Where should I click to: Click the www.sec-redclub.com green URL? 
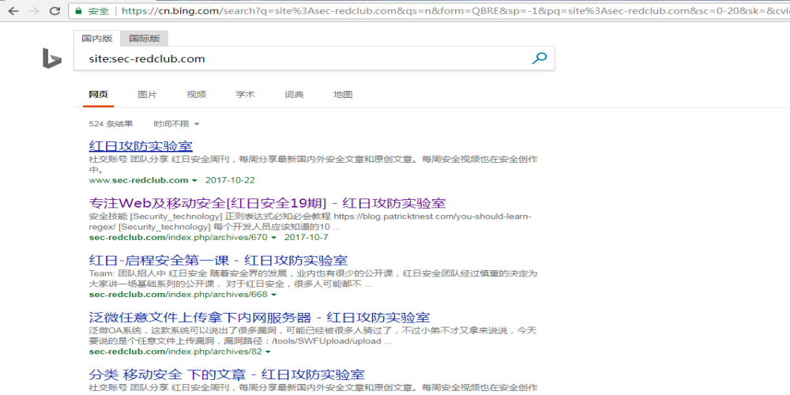[x=138, y=180]
